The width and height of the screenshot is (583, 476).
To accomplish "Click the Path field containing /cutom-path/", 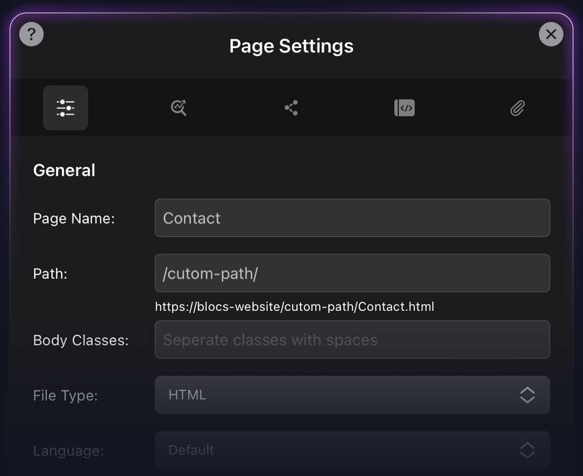I will tap(352, 274).
